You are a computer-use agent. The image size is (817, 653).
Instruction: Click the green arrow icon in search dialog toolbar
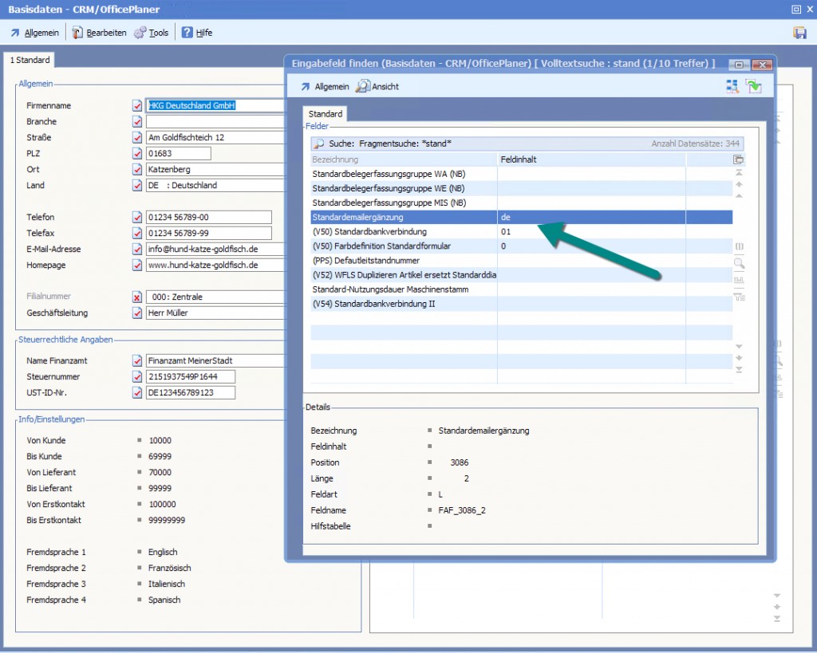click(x=753, y=86)
